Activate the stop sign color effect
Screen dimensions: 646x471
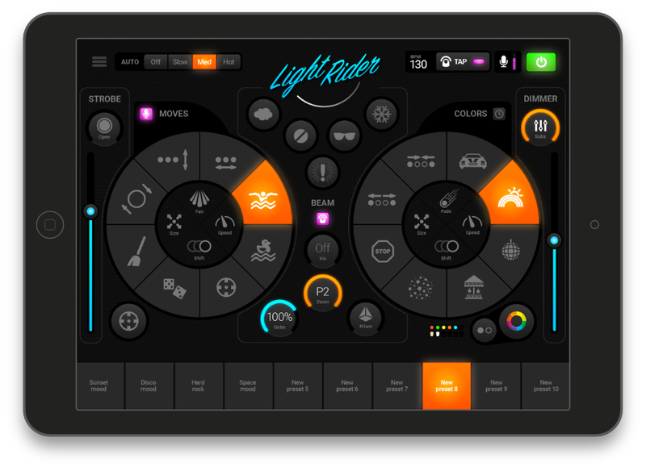[383, 251]
